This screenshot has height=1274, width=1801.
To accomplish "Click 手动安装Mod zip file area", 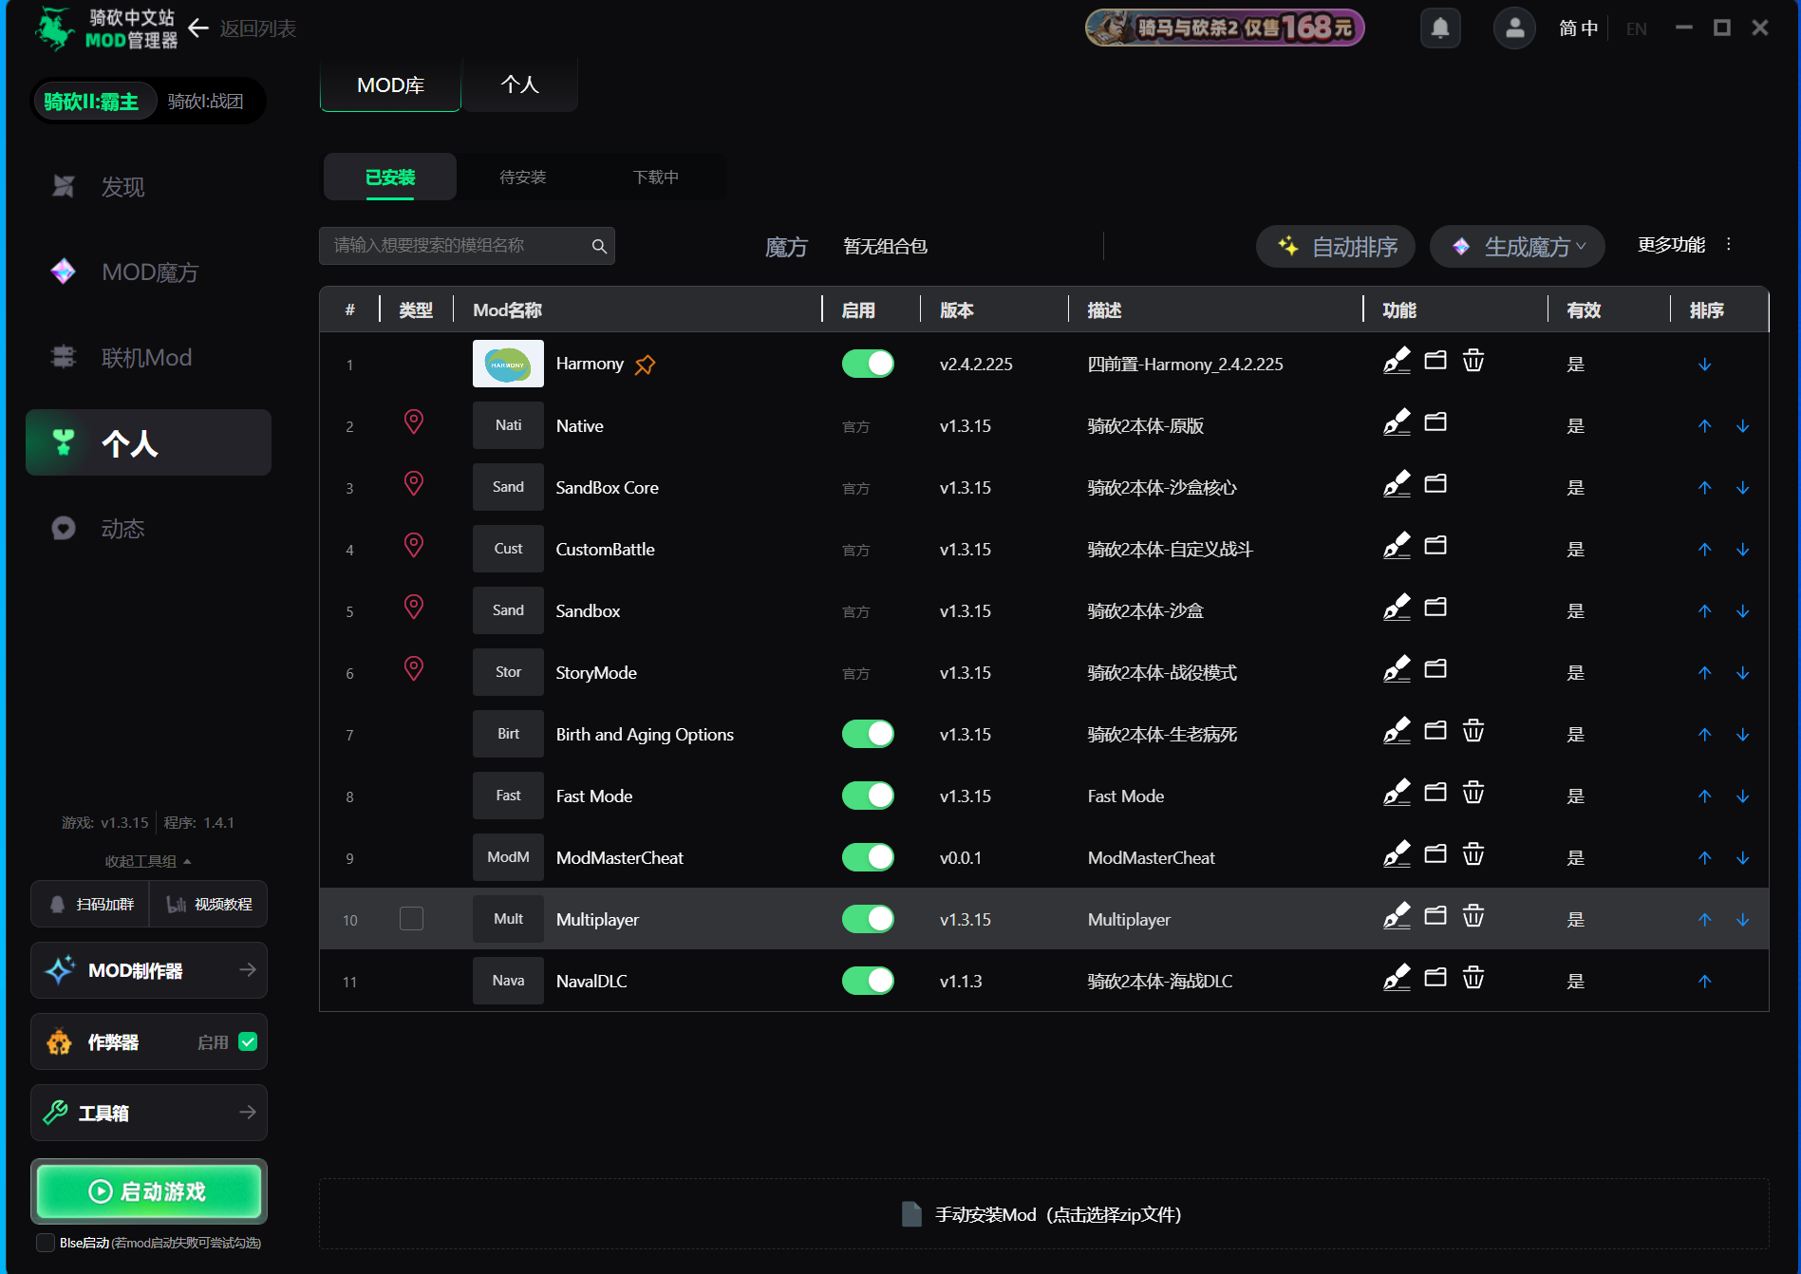I will click(x=1044, y=1214).
